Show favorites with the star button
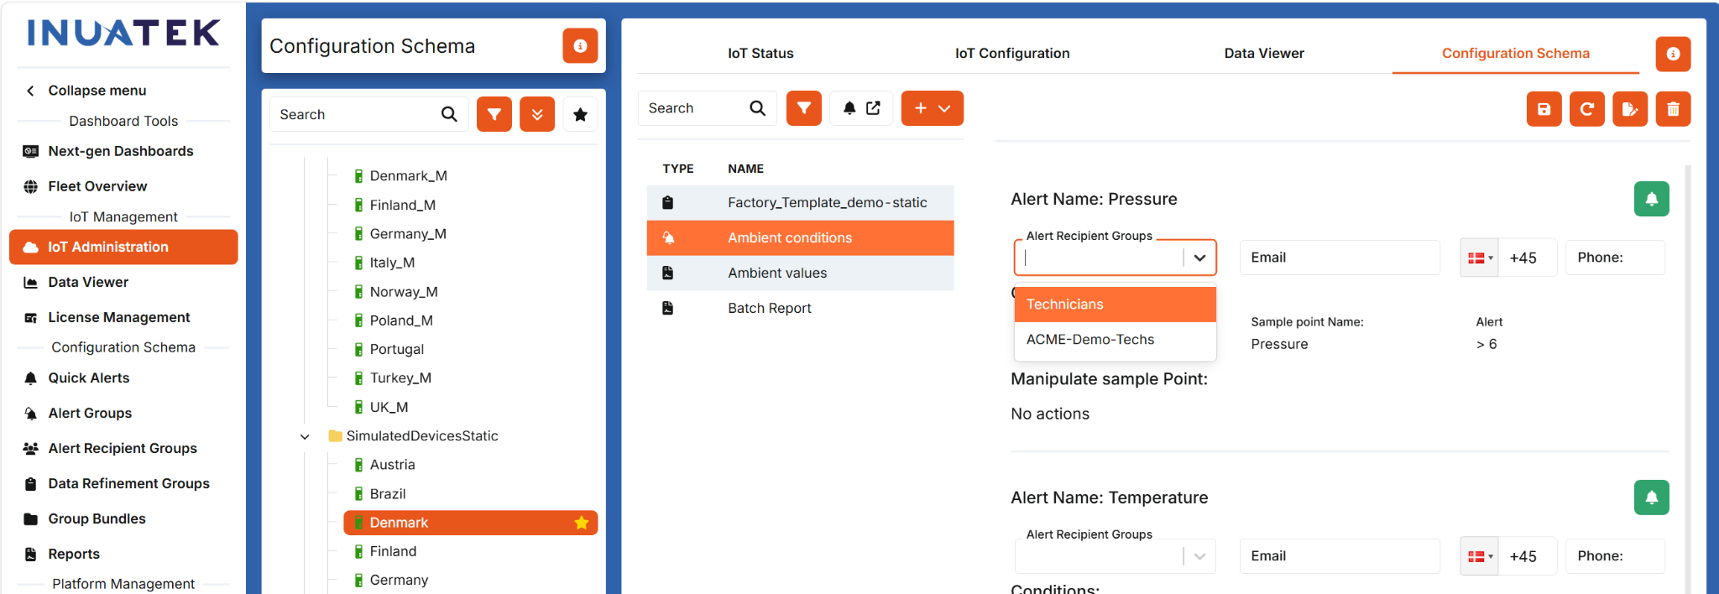Screen dimensions: 1719x594 click(580, 114)
